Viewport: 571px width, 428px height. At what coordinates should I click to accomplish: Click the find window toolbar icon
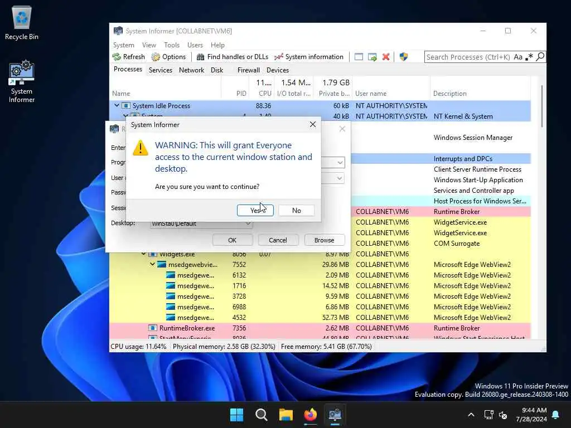pyautogui.click(x=359, y=57)
